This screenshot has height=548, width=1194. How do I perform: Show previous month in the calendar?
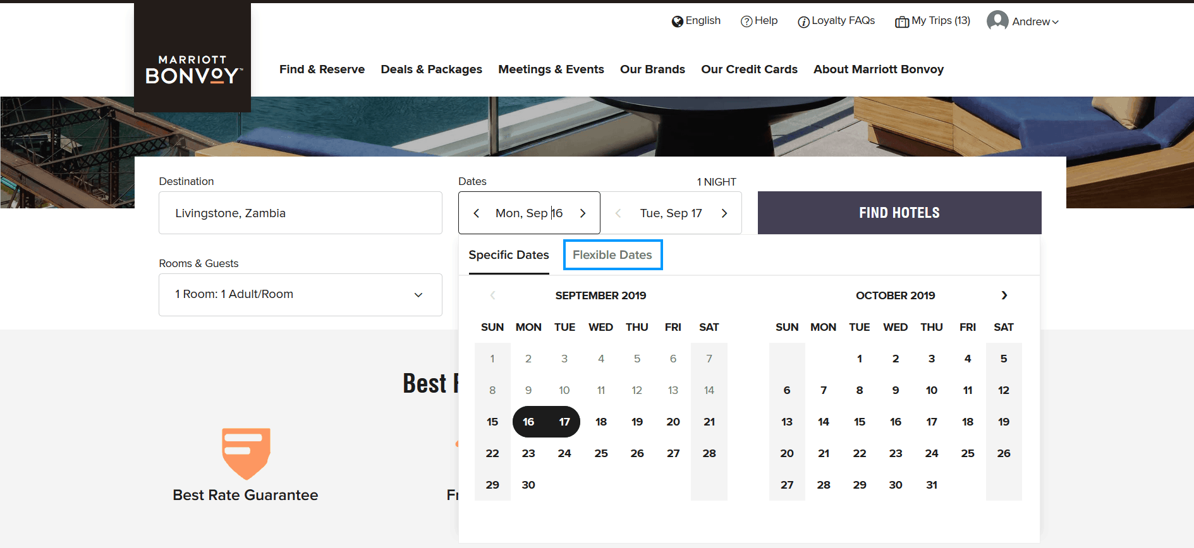493,295
